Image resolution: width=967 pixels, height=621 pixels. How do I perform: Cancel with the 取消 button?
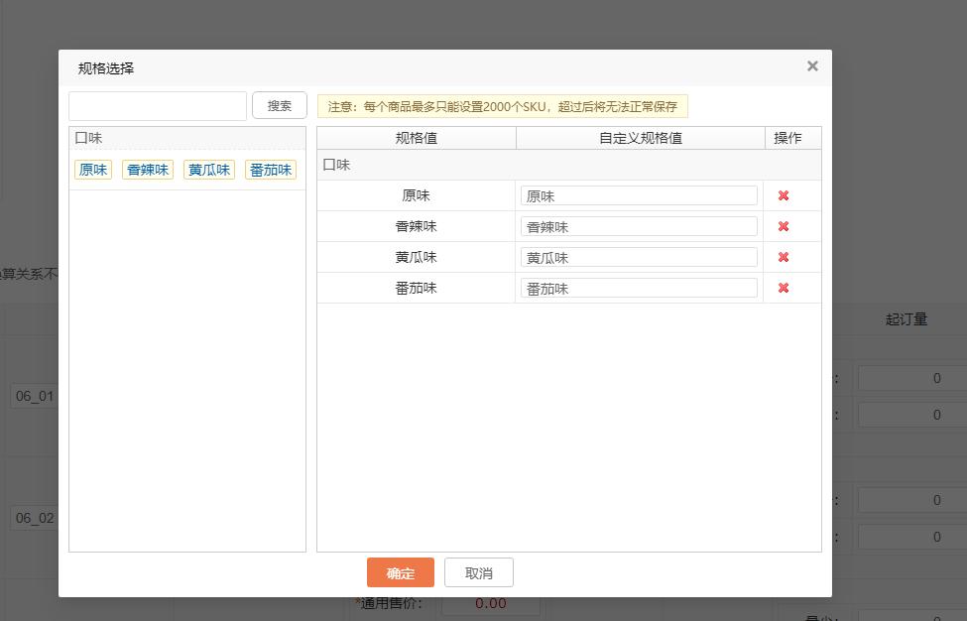coord(479,573)
